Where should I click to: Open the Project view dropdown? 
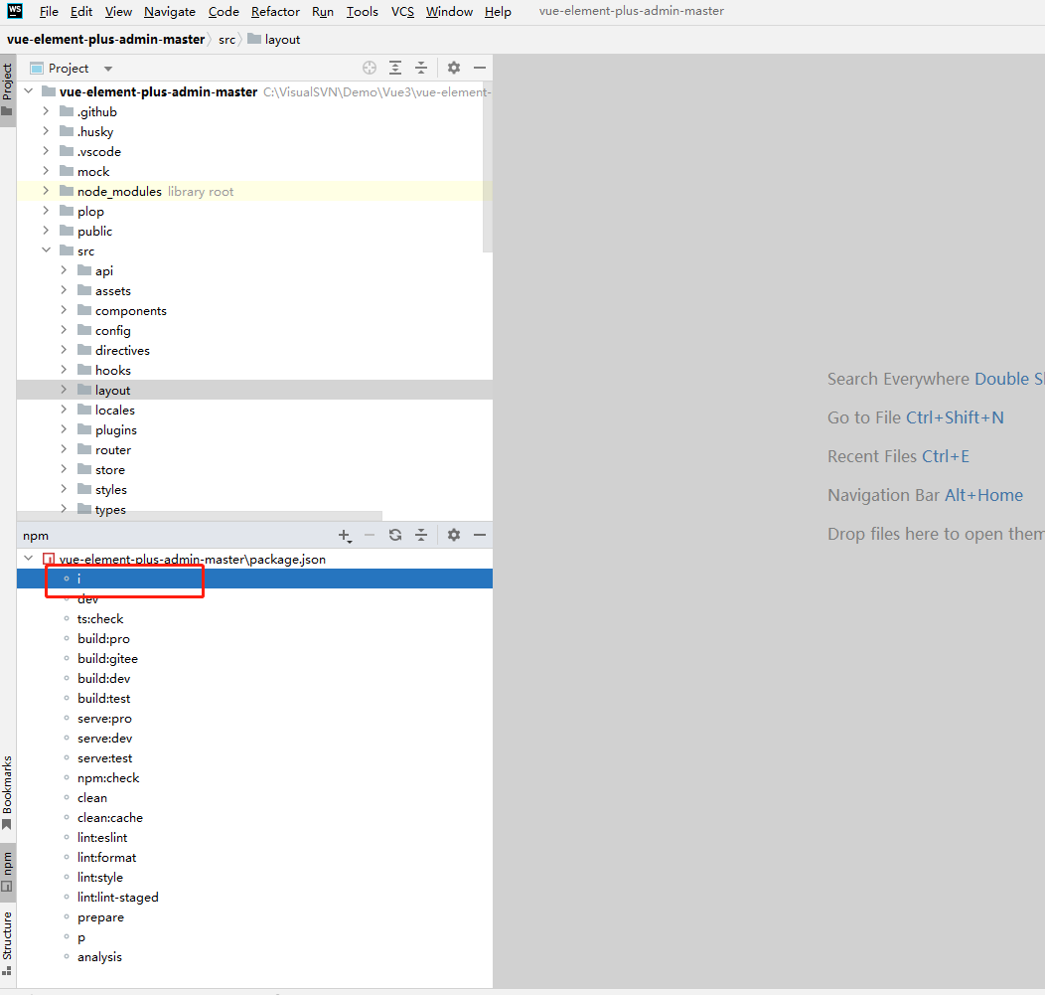pyautogui.click(x=108, y=68)
